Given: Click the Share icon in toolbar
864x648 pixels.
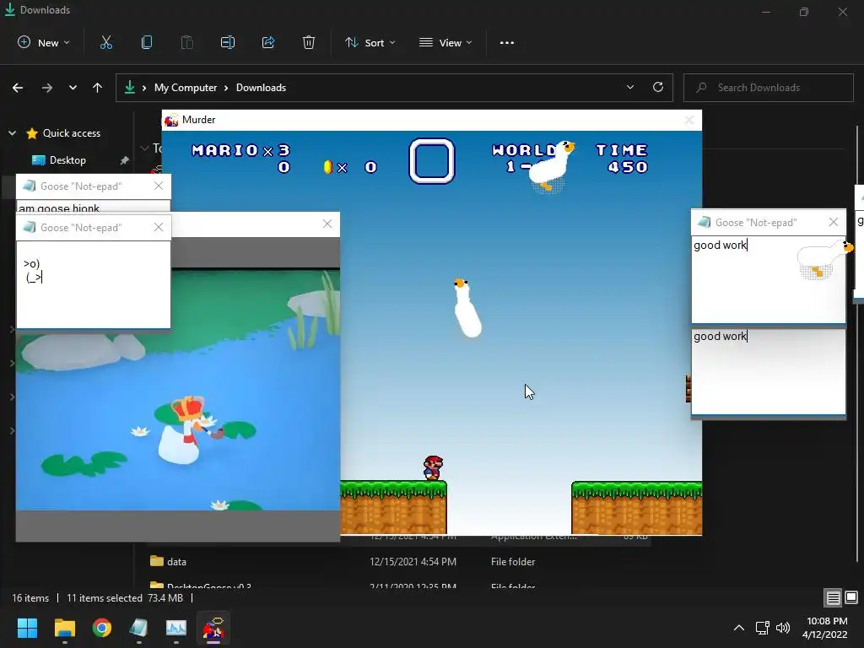Looking at the screenshot, I should (x=268, y=42).
